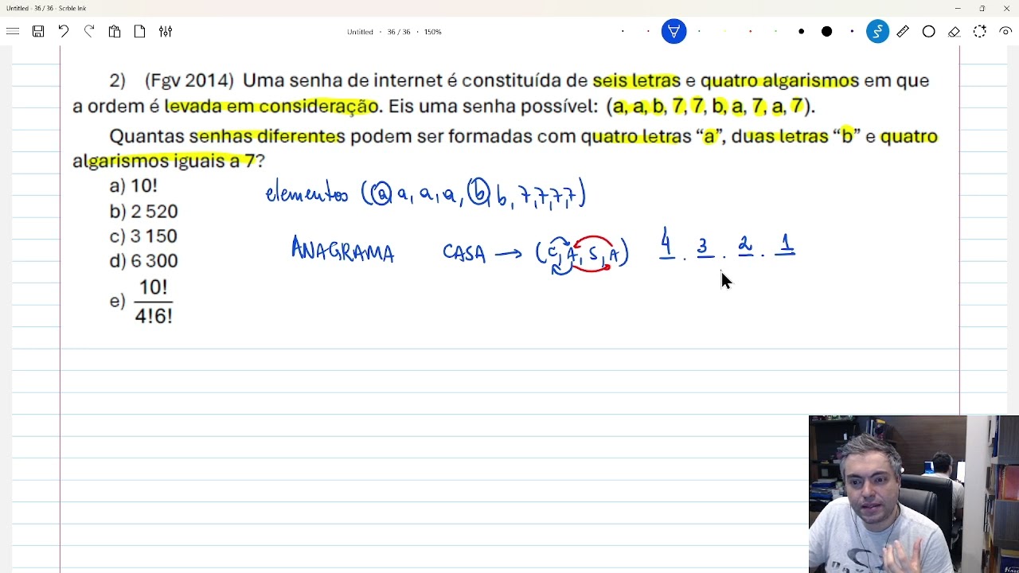Undo the last stroke
The height and width of the screenshot is (573, 1019).
[x=64, y=32]
